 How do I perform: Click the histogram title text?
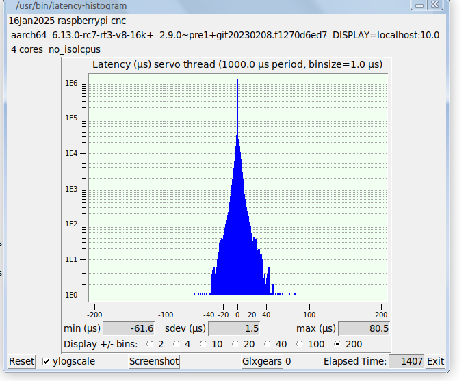coord(237,64)
